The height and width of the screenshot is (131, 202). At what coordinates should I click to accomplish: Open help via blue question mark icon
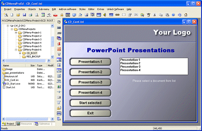coord(174,15)
